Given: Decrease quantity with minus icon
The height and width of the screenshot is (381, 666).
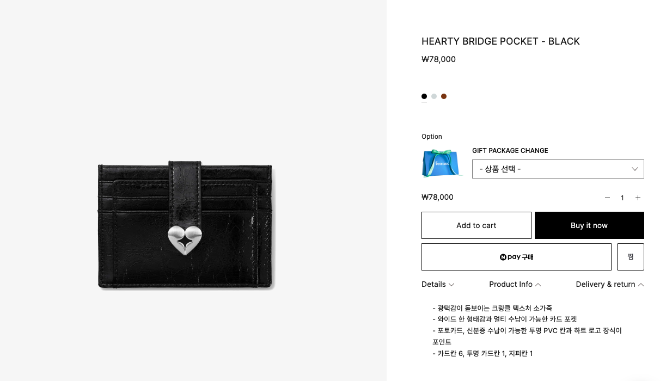Looking at the screenshot, I should coord(607,198).
